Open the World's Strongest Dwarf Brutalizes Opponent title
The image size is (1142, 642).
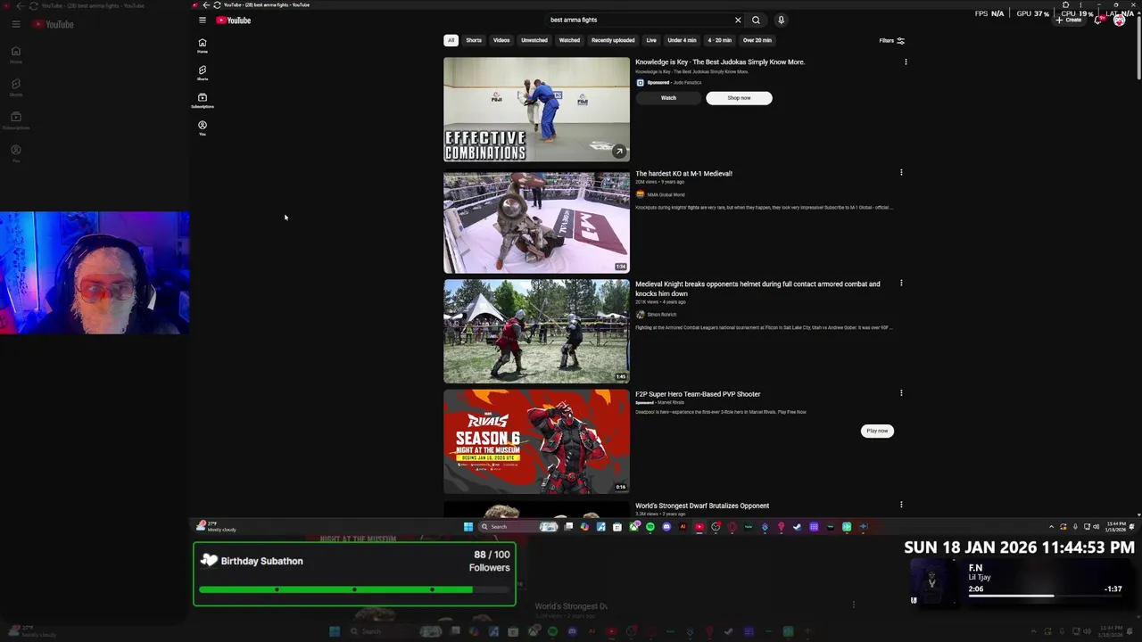click(702, 506)
